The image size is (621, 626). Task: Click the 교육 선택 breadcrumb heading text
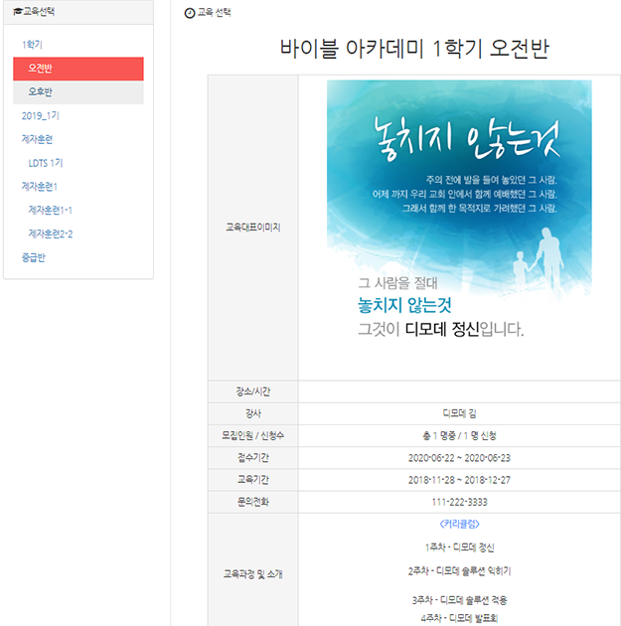point(215,12)
